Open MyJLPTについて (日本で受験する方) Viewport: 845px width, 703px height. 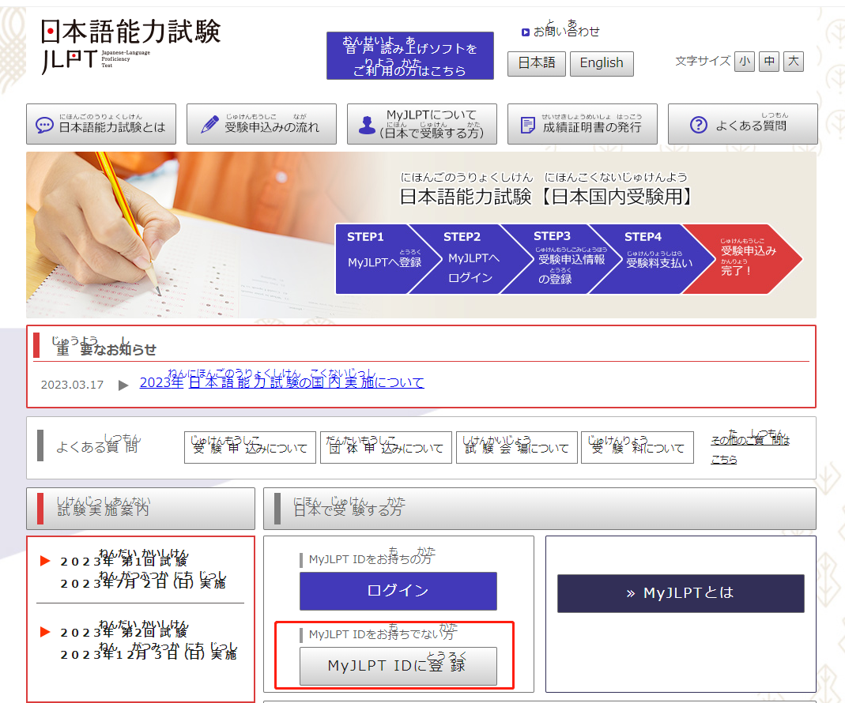click(x=422, y=124)
